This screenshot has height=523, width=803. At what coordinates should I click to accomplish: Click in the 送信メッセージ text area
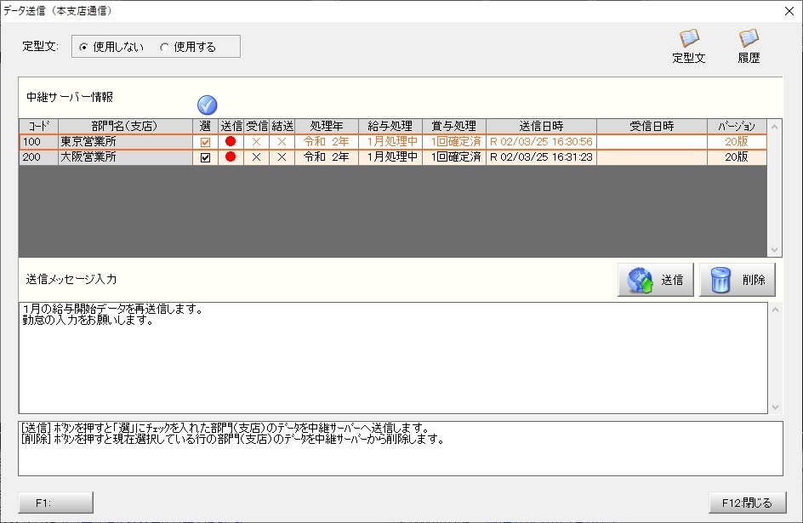point(393,358)
